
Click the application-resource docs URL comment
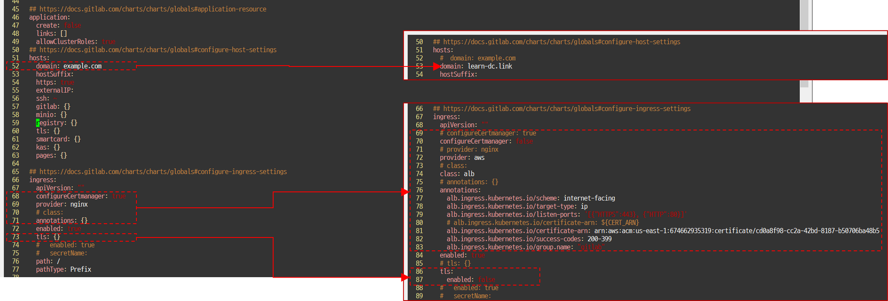(148, 9)
